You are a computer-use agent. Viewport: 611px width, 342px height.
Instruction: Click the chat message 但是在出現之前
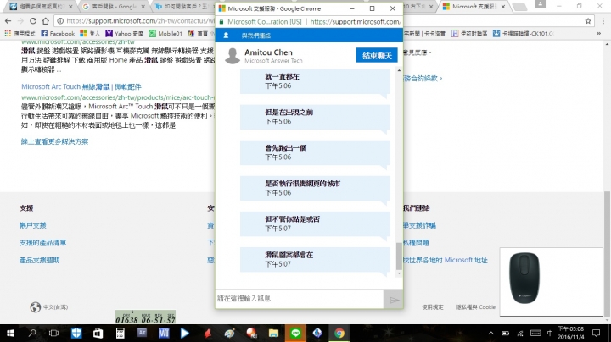(x=315, y=117)
